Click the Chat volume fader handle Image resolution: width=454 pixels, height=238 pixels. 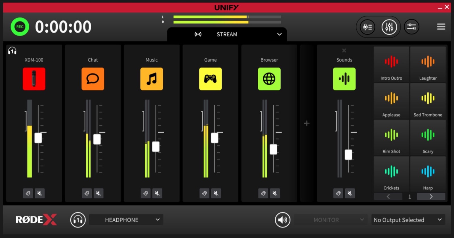97,139
